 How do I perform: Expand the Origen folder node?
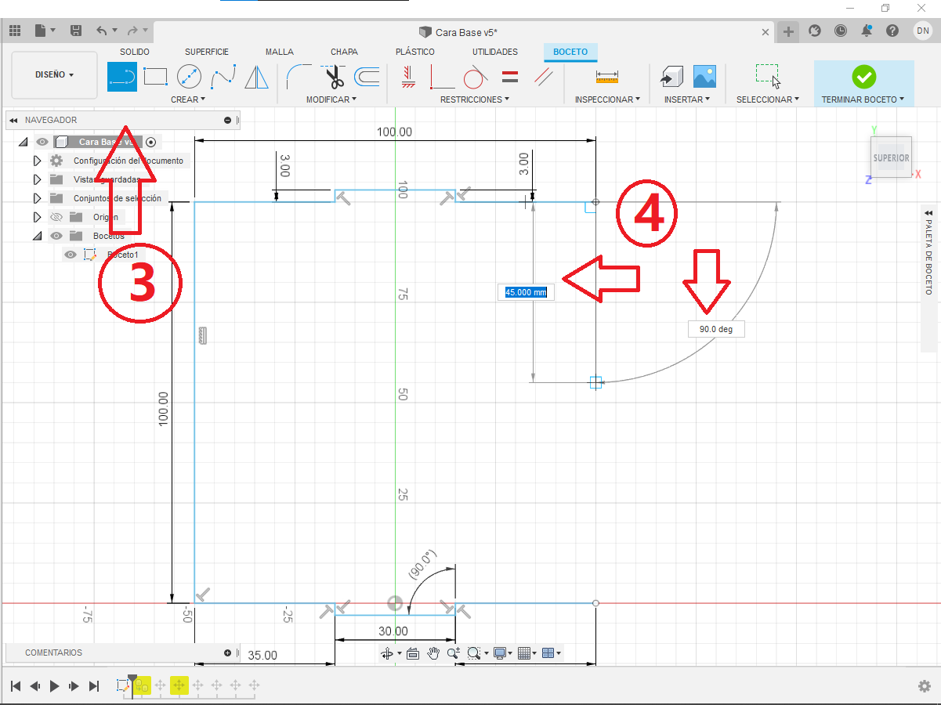pyautogui.click(x=36, y=217)
